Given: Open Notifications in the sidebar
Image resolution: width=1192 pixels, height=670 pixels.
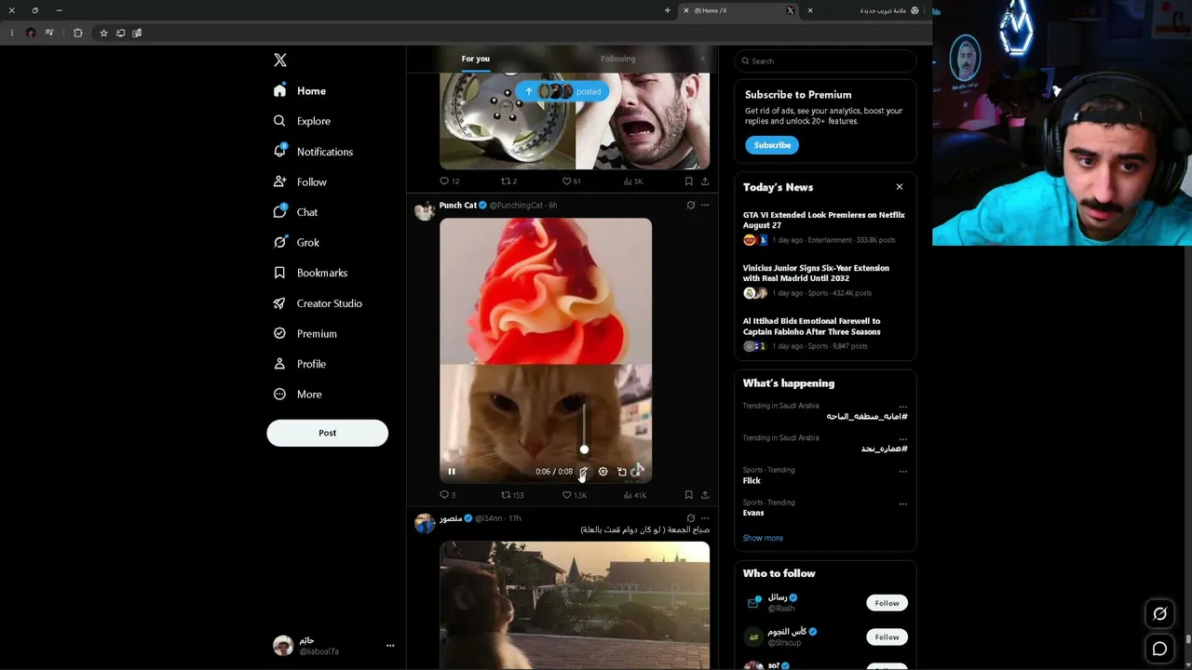Looking at the screenshot, I should (313, 152).
